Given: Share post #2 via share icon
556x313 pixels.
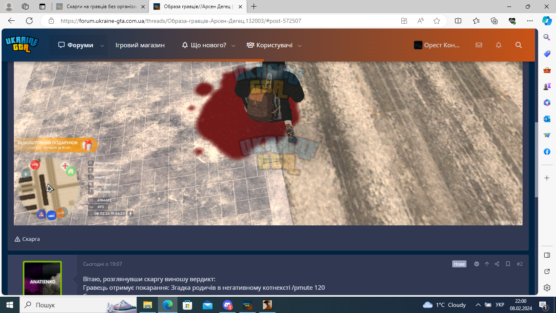Looking at the screenshot, I should click(x=497, y=264).
